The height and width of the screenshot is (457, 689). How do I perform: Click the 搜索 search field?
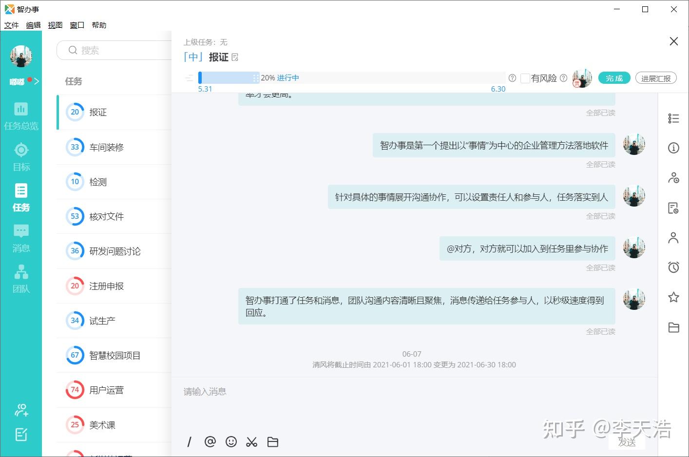pyautogui.click(x=115, y=50)
